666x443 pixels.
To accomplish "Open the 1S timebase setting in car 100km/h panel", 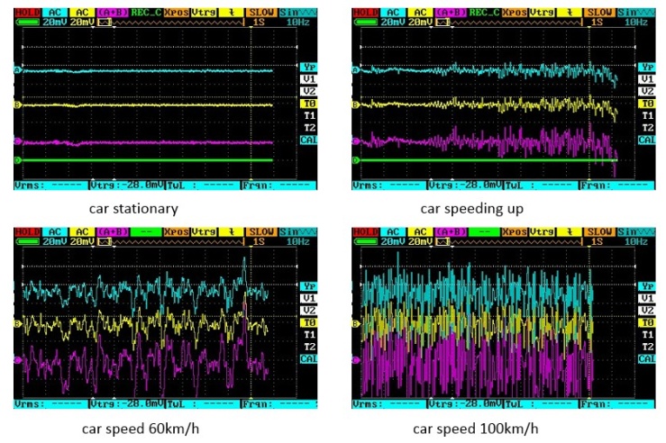I will click(597, 242).
